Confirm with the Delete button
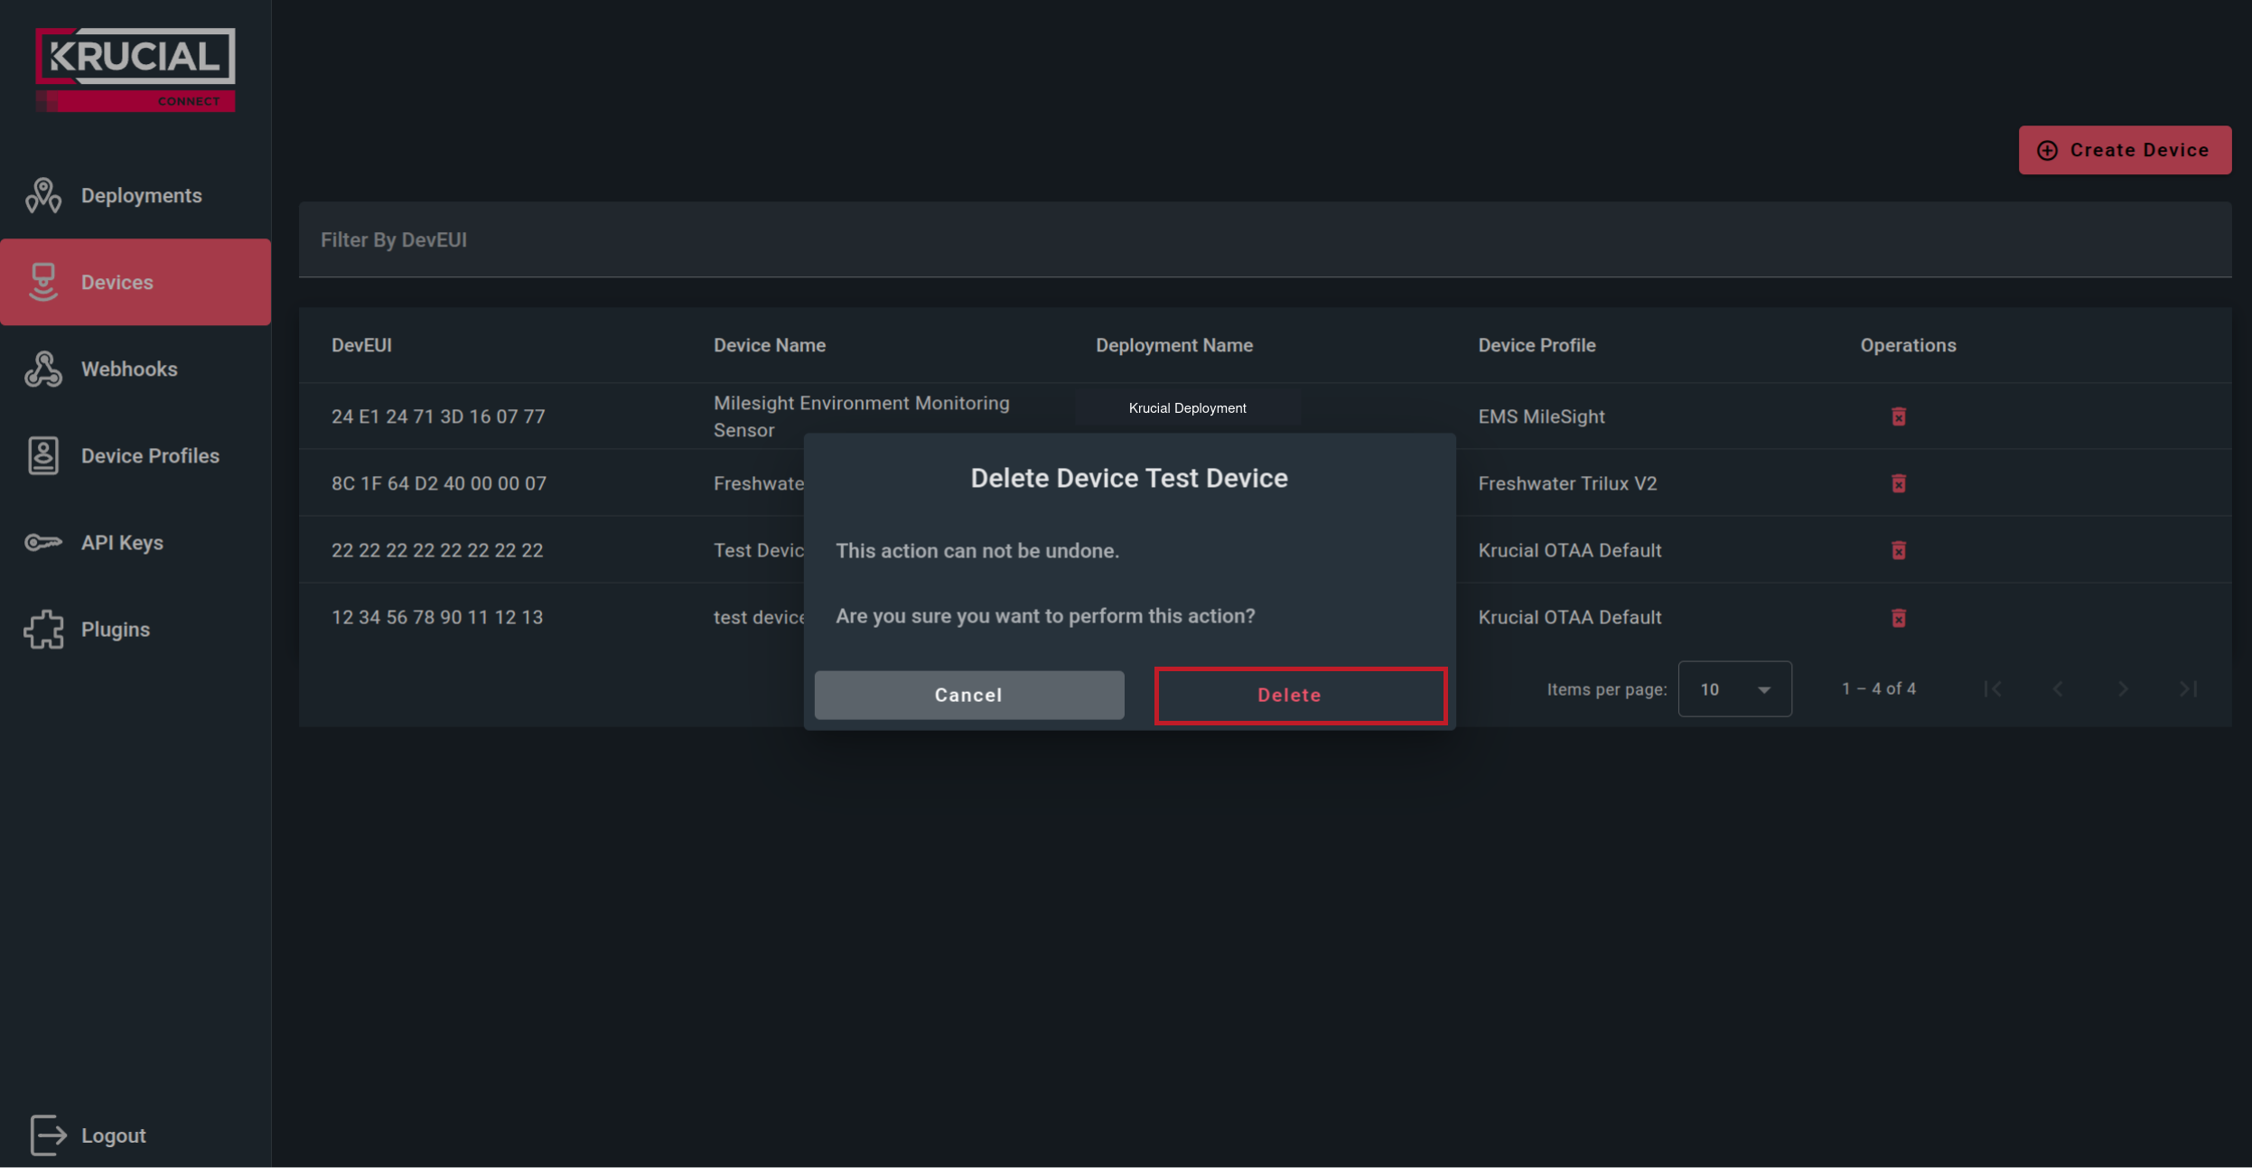The width and height of the screenshot is (2252, 1168). coord(1300,695)
